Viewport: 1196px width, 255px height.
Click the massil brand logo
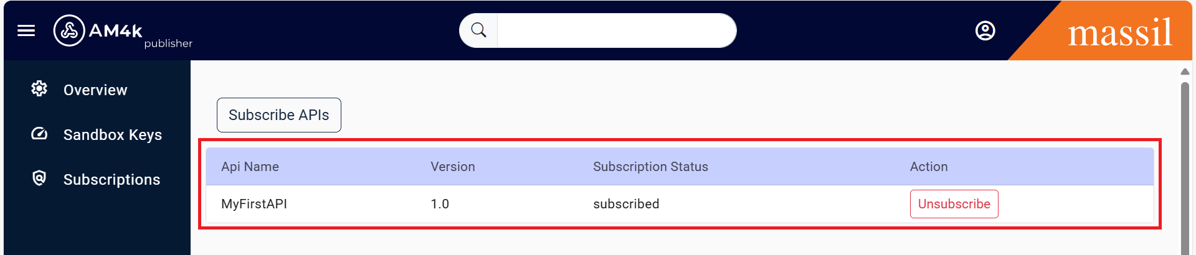coord(1120,33)
